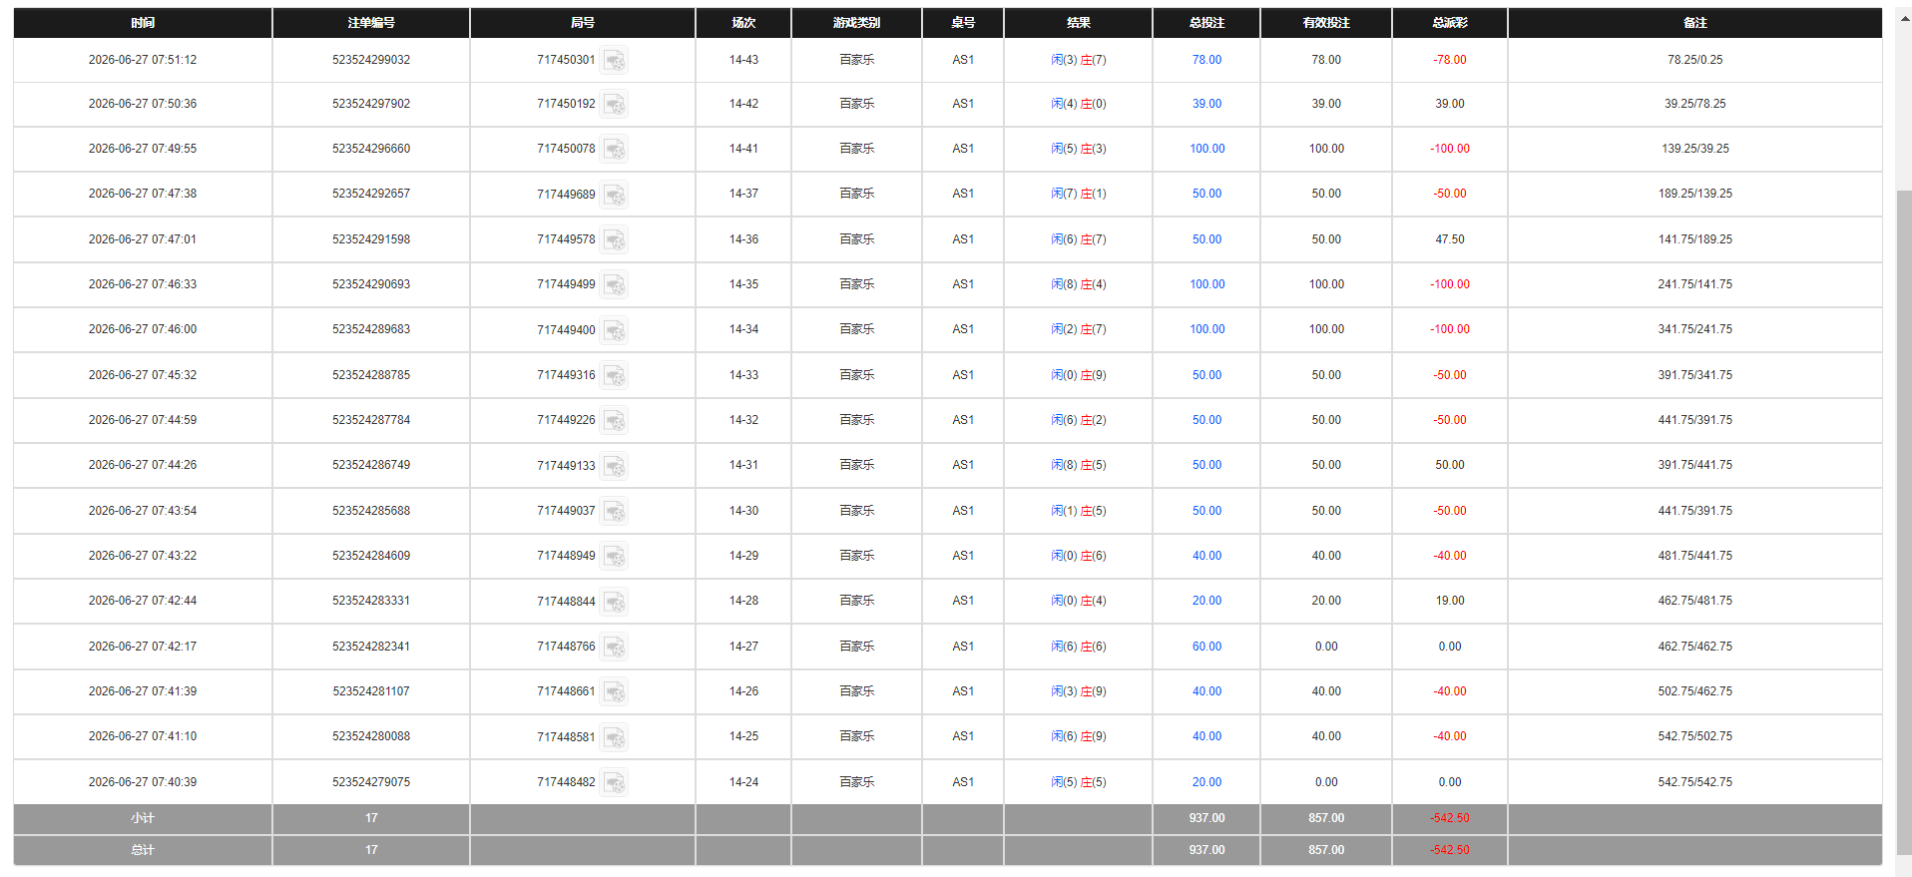Open replay icon for round 717449037

coord(615,511)
